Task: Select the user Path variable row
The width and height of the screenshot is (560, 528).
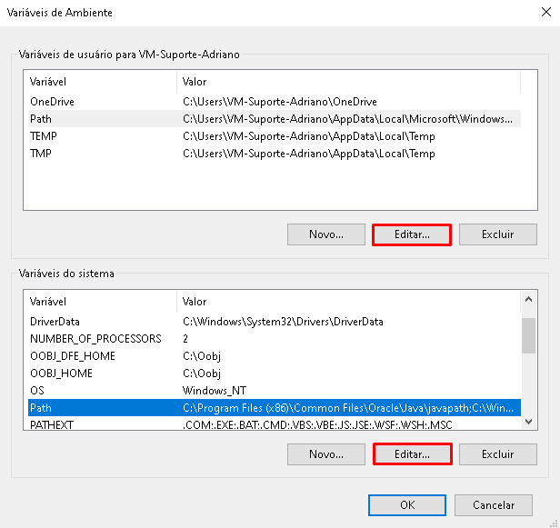Action: point(275,119)
